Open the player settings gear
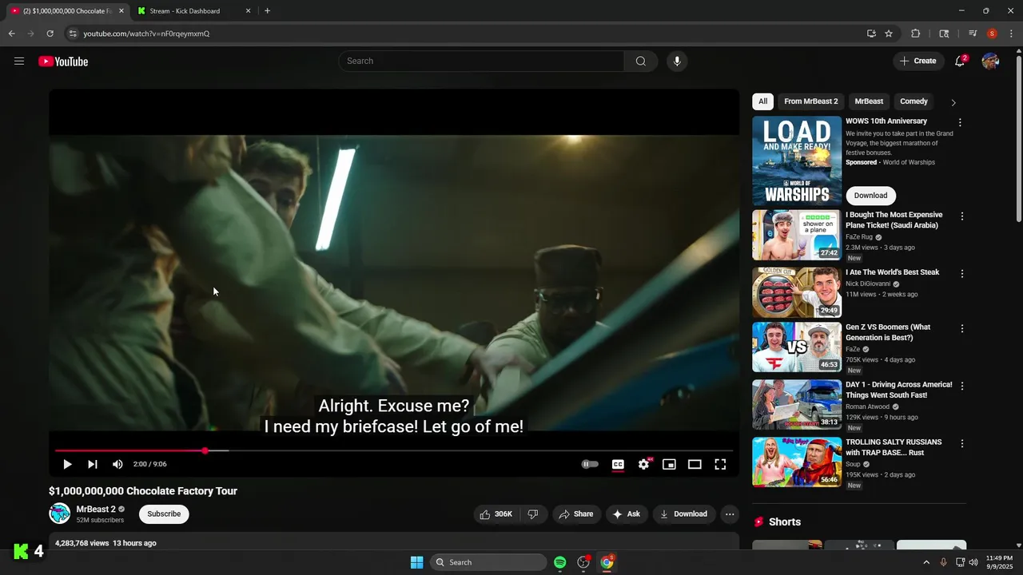The image size is (1023, 575). point(643,464)
